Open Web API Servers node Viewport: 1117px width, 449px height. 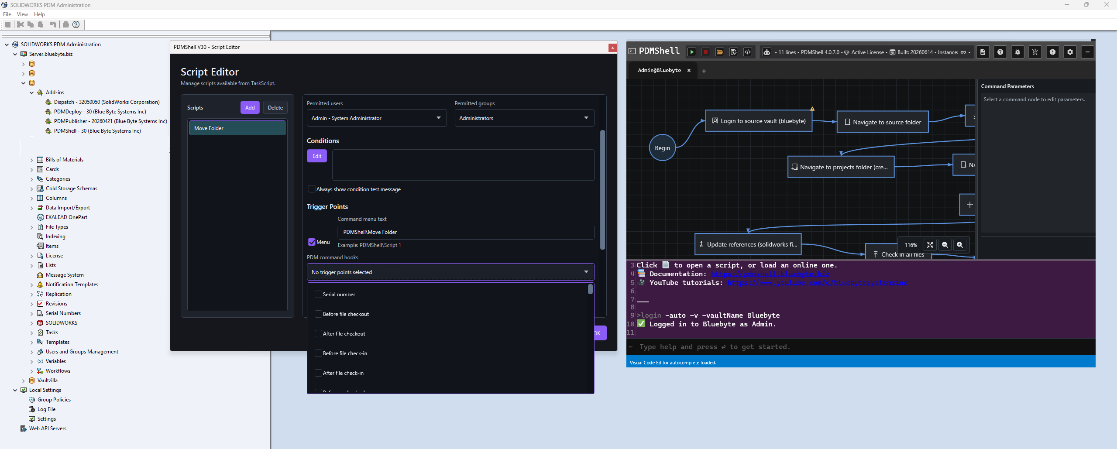[48, 428]
